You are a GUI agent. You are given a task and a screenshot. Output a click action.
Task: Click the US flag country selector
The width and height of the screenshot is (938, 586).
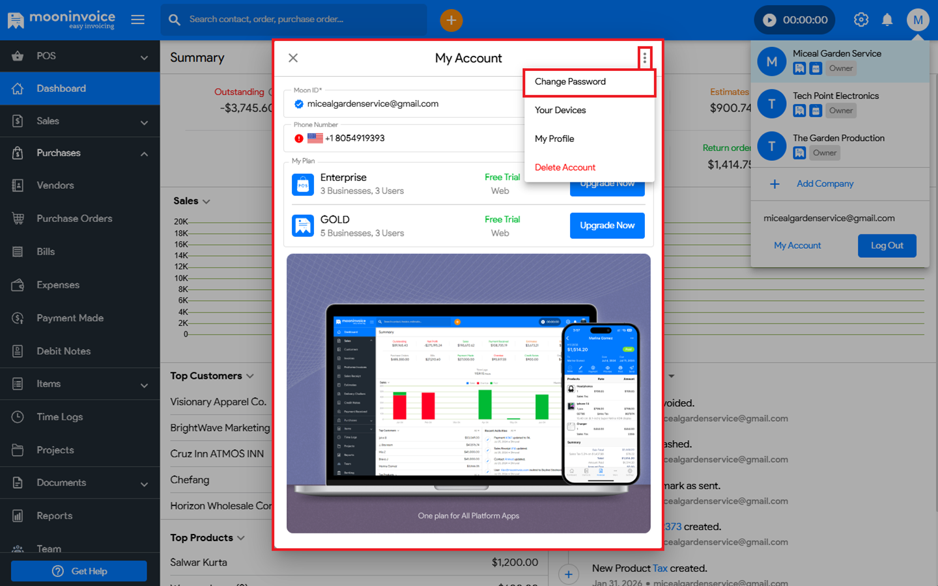coord(315,138)
